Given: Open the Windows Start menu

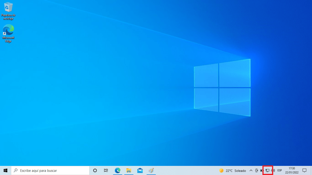Looking at the screenshot, I should coord(5,170).
